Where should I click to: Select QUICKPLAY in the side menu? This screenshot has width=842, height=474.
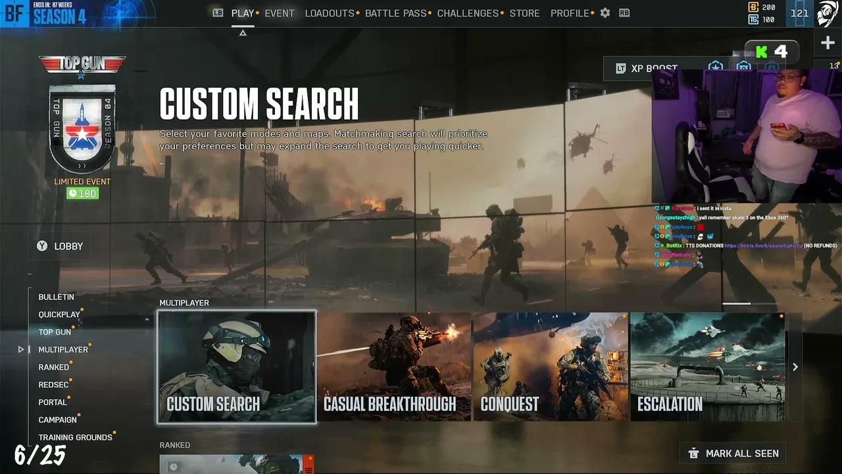pos(59,315)
